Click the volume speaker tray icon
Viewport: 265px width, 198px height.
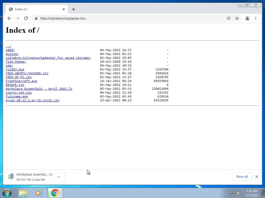point(239,193)
